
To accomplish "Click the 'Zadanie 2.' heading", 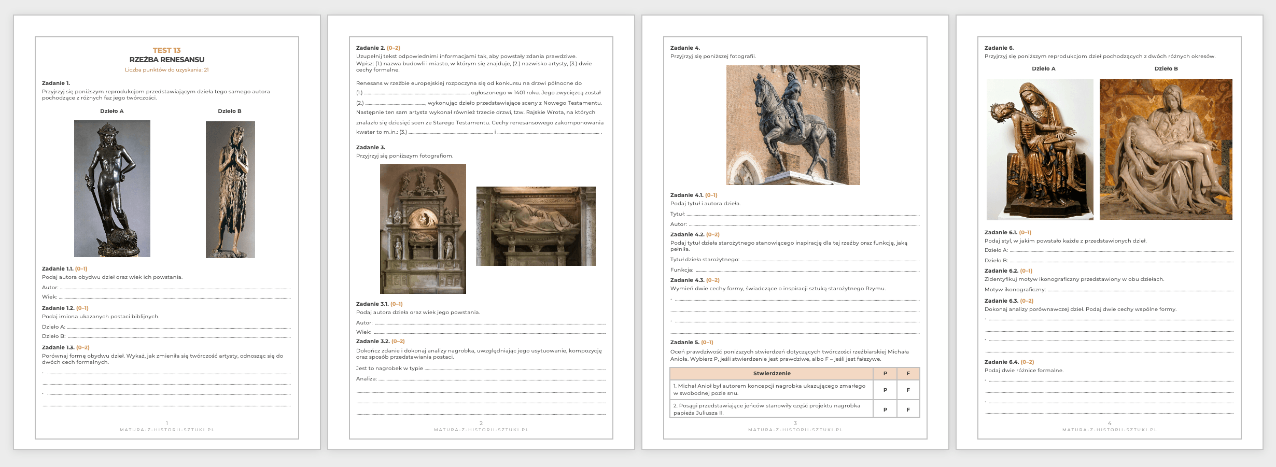I will point(371,48).
